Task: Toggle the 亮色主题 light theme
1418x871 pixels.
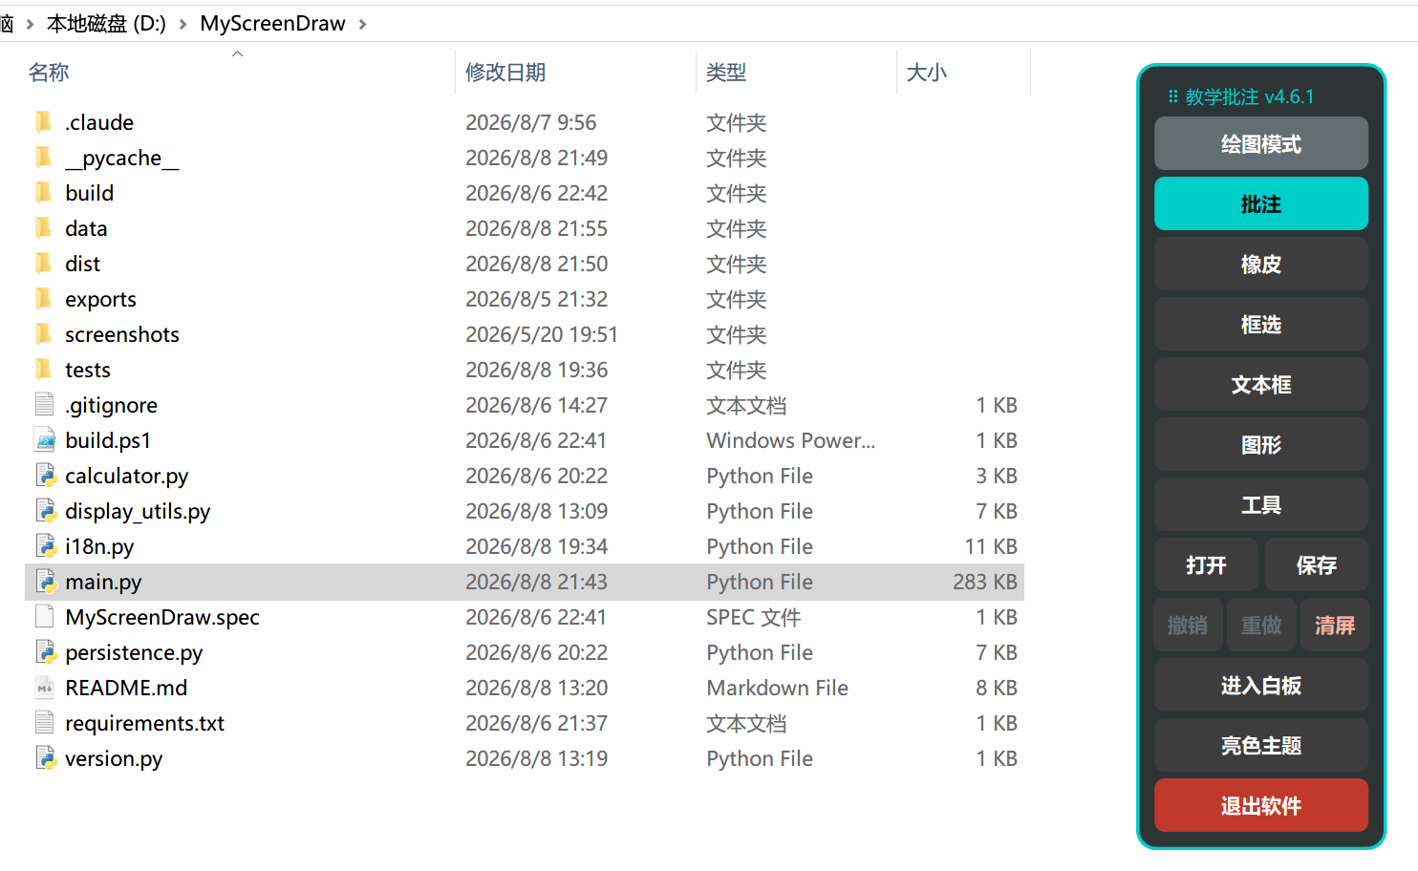Action: pos(1260,745)
